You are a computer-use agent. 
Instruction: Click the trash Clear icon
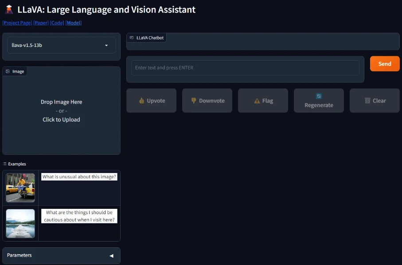pyautogui.click(x=367, y=101)
